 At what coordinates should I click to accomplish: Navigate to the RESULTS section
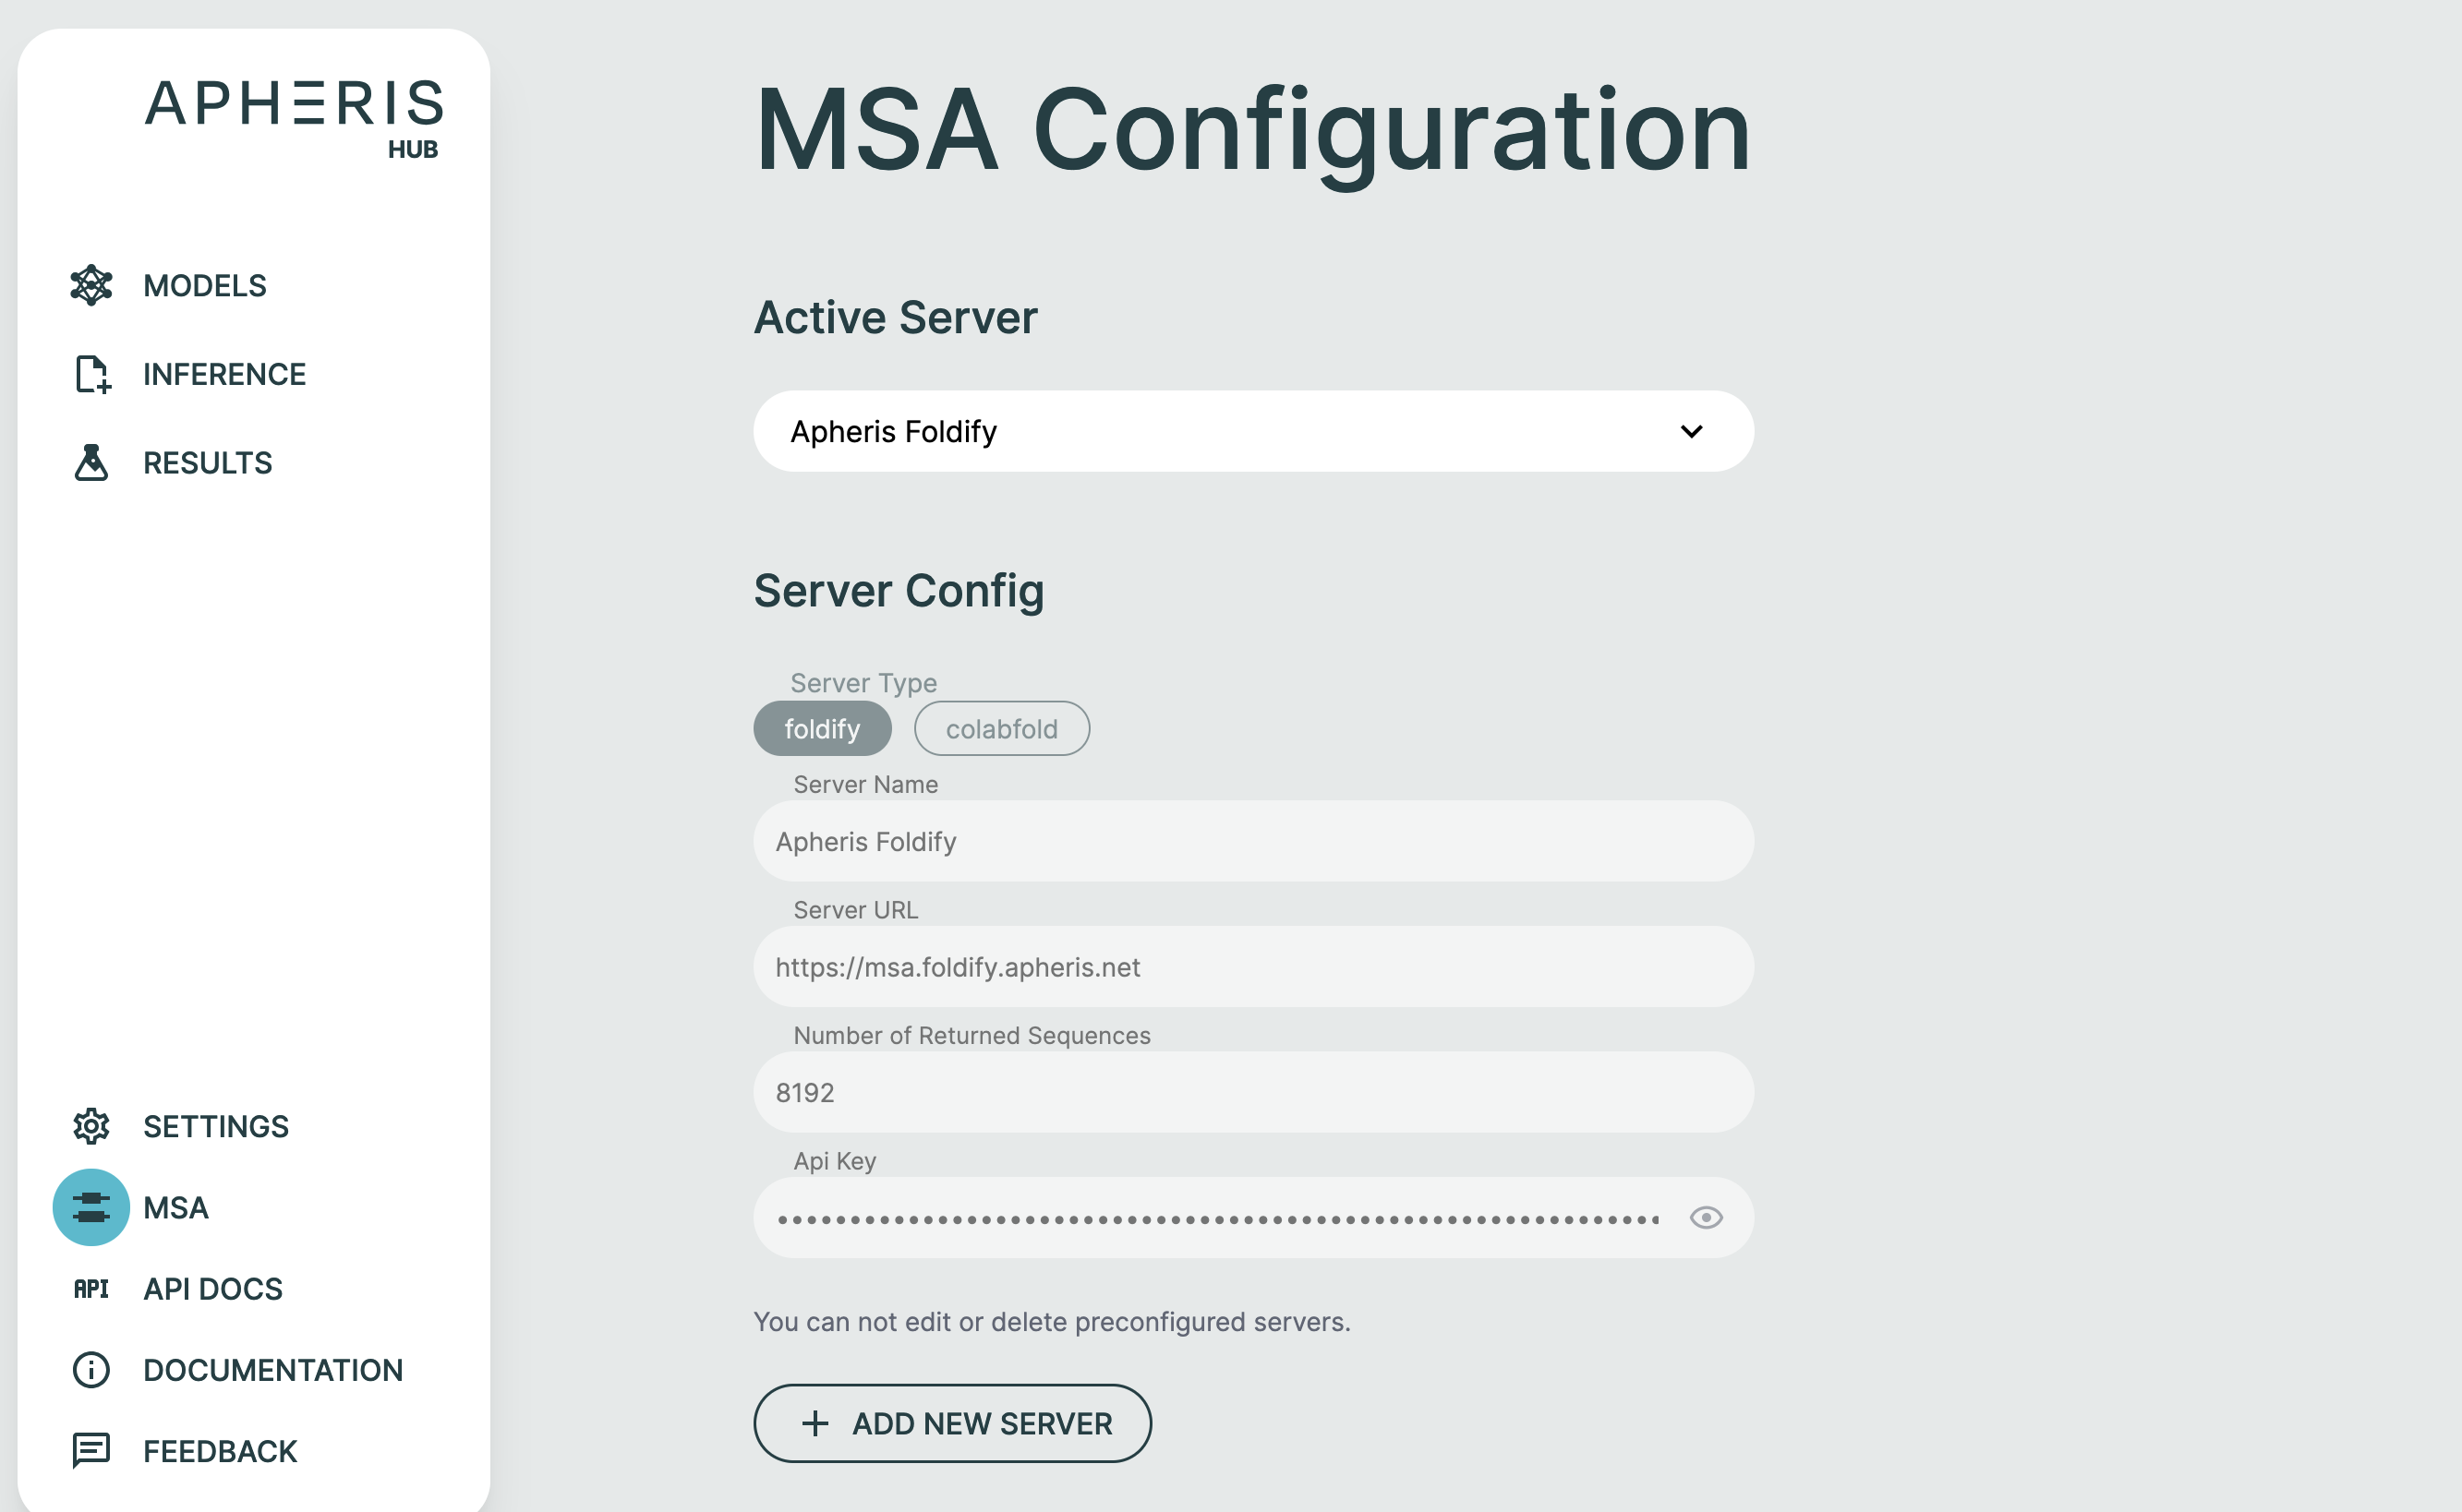(206, 462)
